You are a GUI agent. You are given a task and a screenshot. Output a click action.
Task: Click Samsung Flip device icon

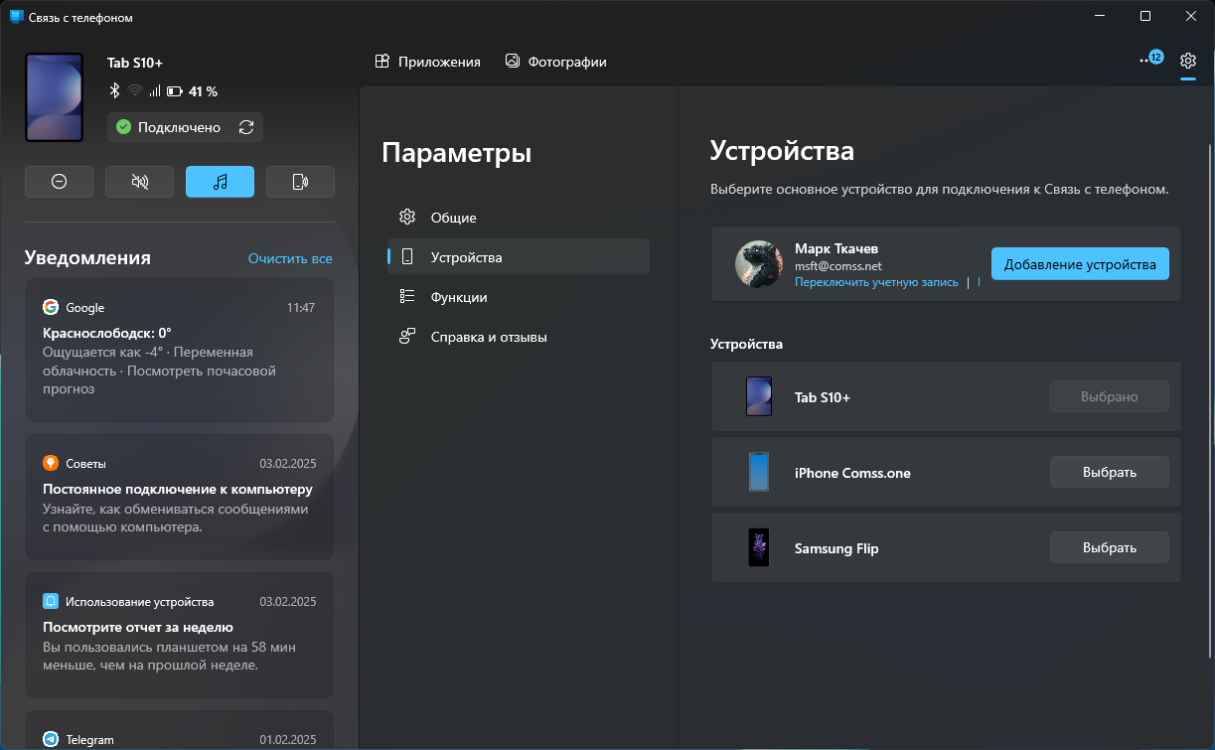(x=759, y=547)
